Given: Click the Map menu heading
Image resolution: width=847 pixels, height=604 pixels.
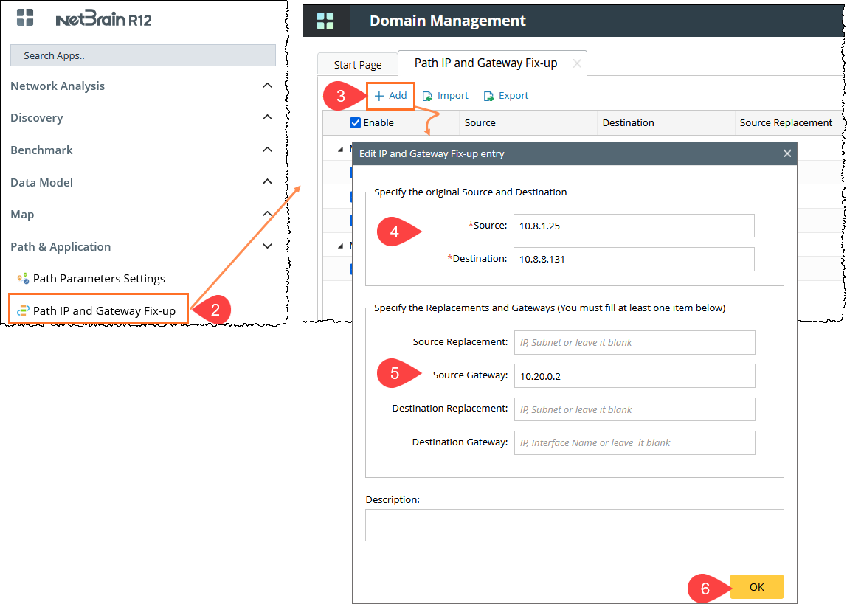Looking at the screenshot, I should click(x=22, y=215).
